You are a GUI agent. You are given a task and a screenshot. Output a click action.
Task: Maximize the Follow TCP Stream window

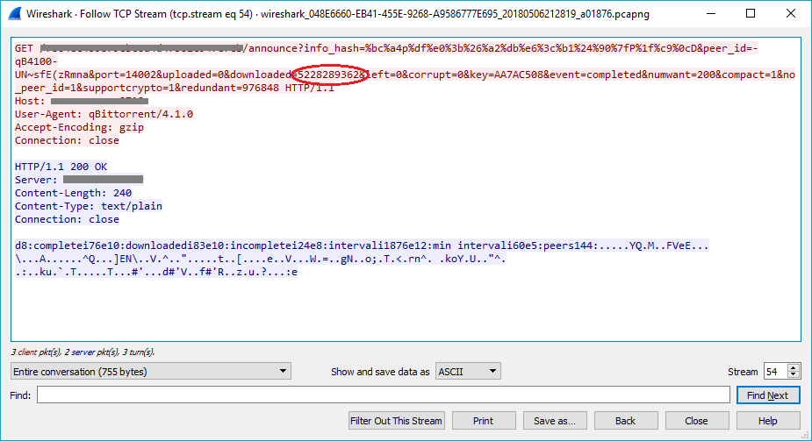point(751,14)
